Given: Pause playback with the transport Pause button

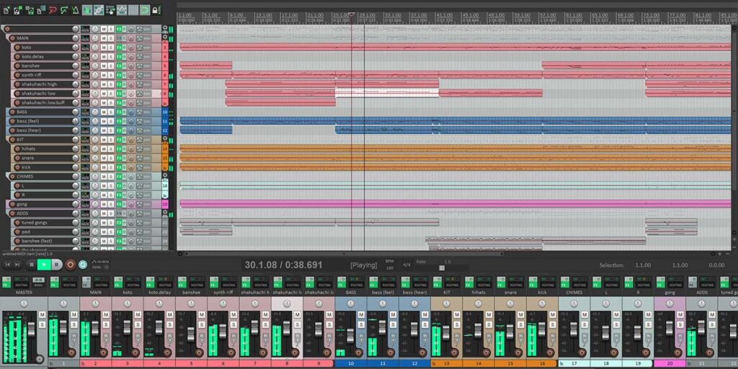Looking at the screenshot, I should [x=56, y=265].
